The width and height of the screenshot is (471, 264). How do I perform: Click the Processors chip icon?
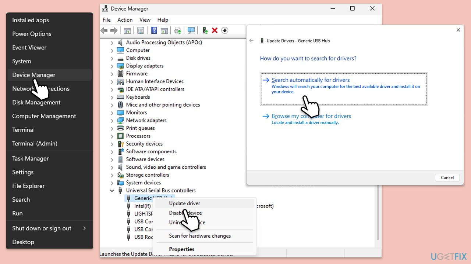coord(120,136)
